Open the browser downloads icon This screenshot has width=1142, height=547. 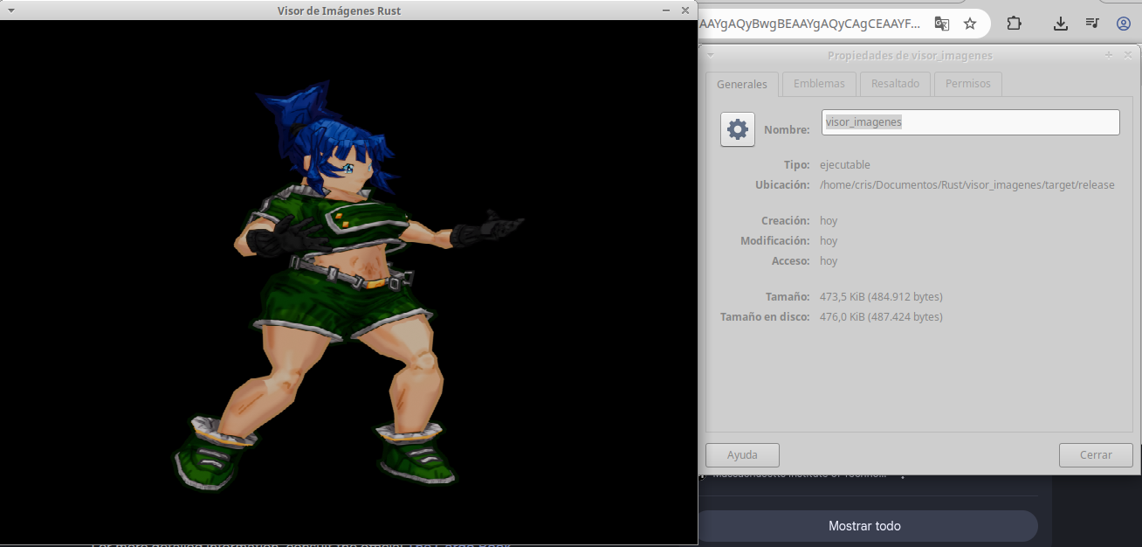(1061, 24)
